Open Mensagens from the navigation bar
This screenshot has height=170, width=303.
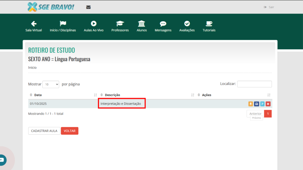click(163, 26)
